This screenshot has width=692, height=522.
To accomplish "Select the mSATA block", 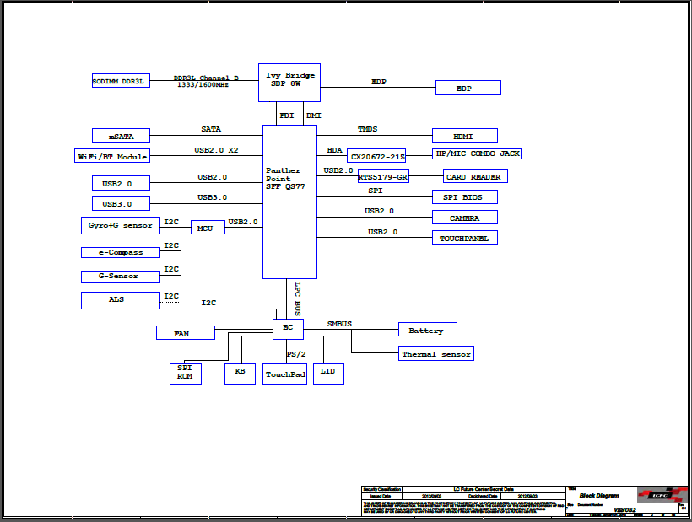I will pos(121,136).
